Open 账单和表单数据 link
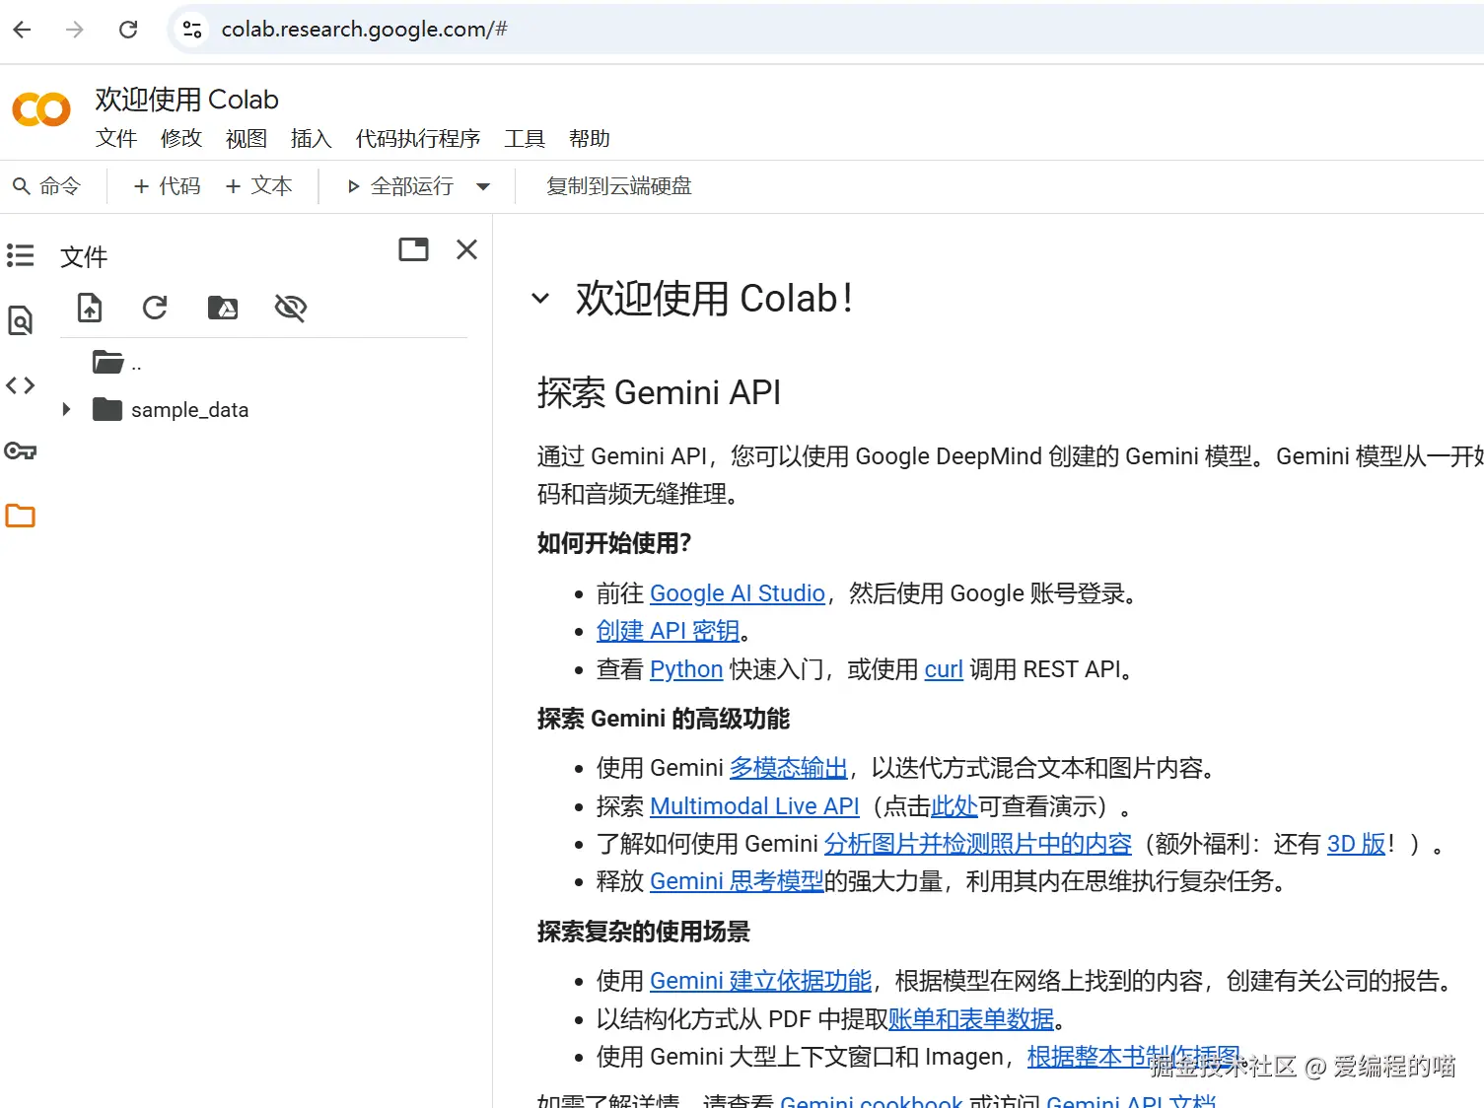The width and height of the screenshot is (1484, 1108). coord(971,1018)
